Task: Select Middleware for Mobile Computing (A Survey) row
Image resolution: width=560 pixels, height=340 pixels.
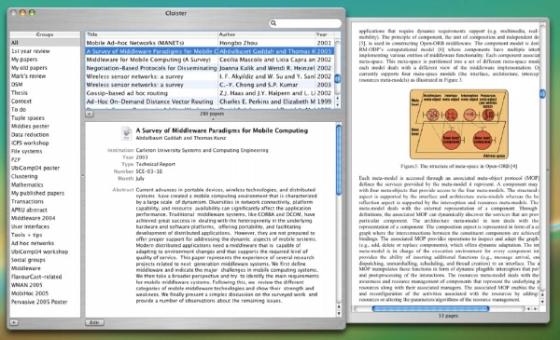Action: 209,60
